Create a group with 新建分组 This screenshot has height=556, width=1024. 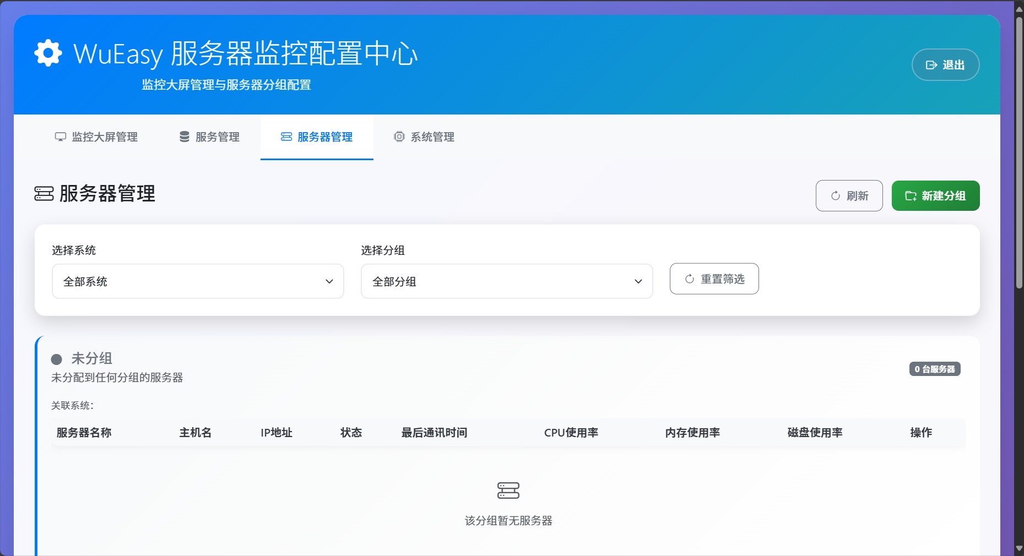pos(936,196)
